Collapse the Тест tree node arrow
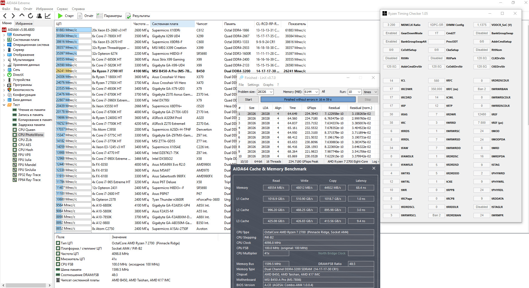The image size is (529, 288). coord(4,105)
